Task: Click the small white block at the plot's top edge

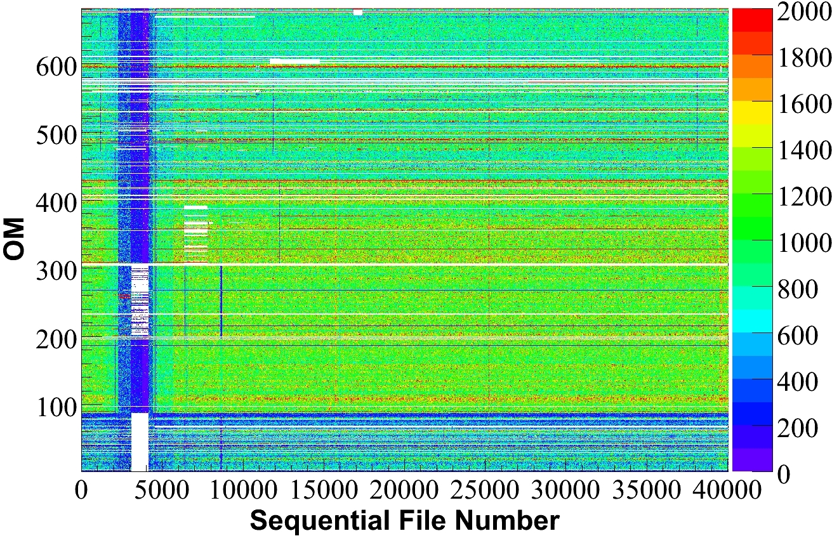Action: [358, 12]
